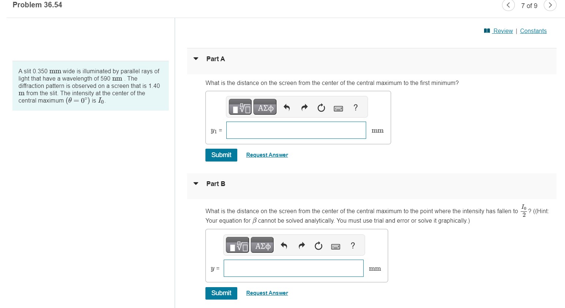Click the Part B heading label
This screenshot has height=308, width=565.
pyautogui.click(x=216, y=184)
